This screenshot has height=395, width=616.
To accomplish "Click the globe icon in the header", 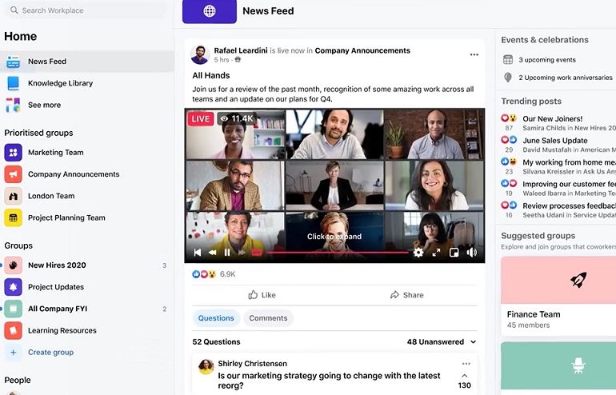I will coord(210,11).
